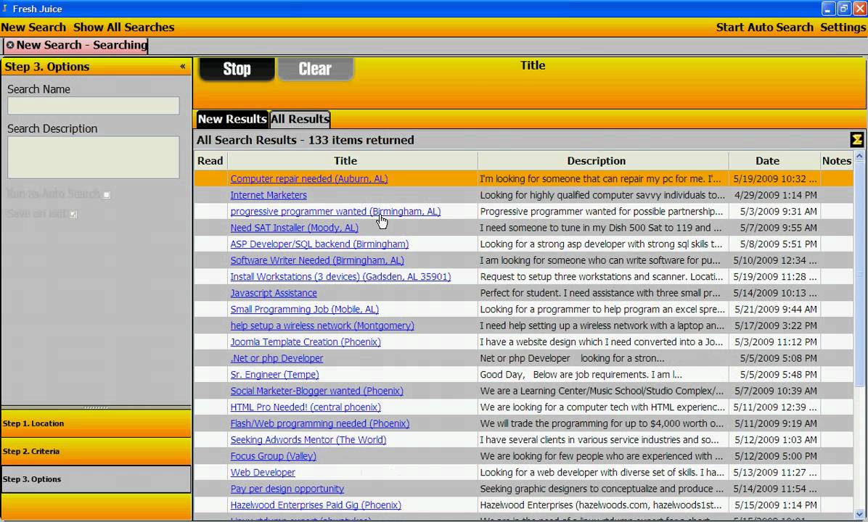Click the yellow hourglass filter icon
This screenshot has height=522, width=868.
click(857, 140)
